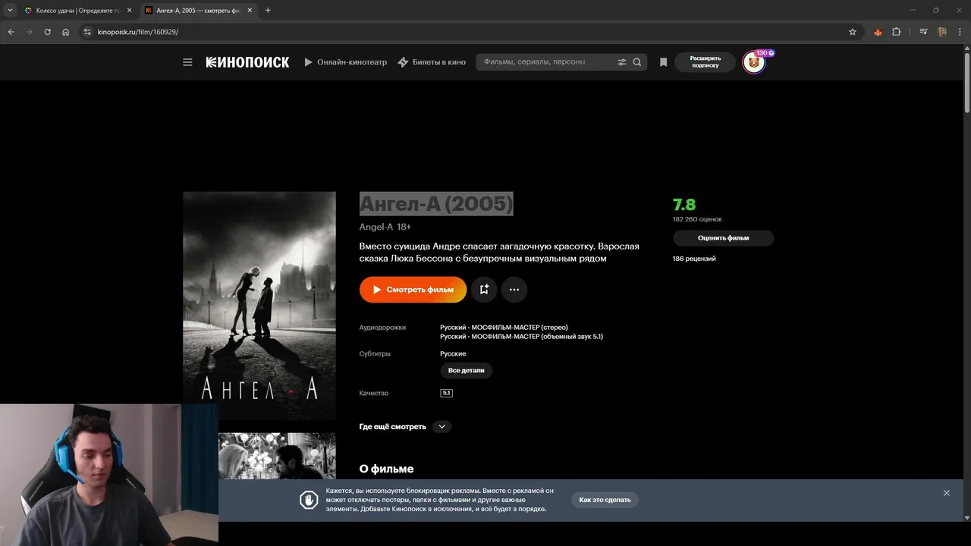Open the media control music icon
Screen dimensions: 971x546
coord(923,32)
